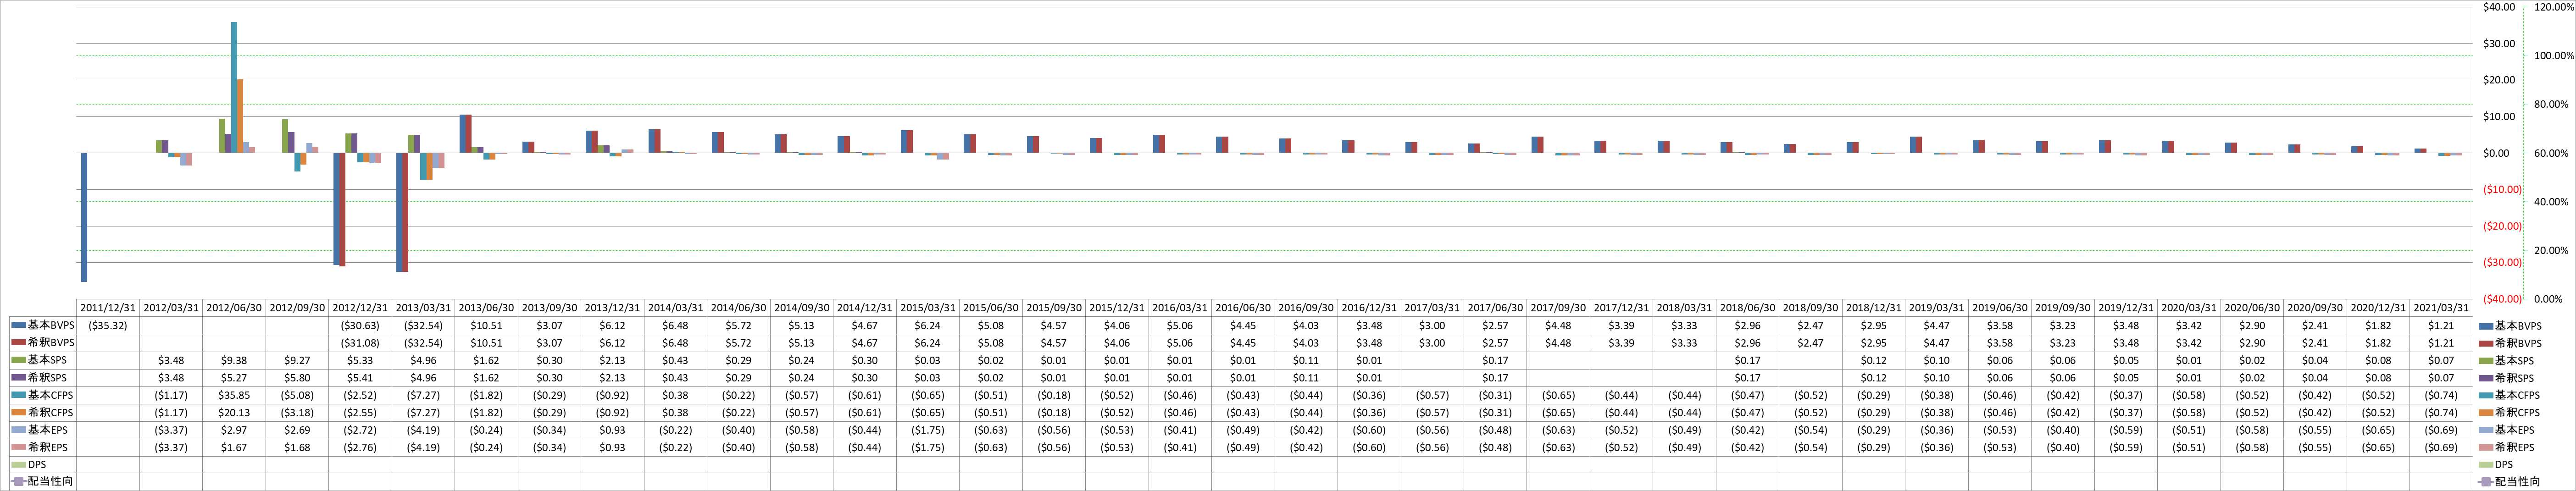Click the tall teal 2012/06/30 基本CFPS bar
This screenshot has width=2576, height=491.
tap(234, 87)
